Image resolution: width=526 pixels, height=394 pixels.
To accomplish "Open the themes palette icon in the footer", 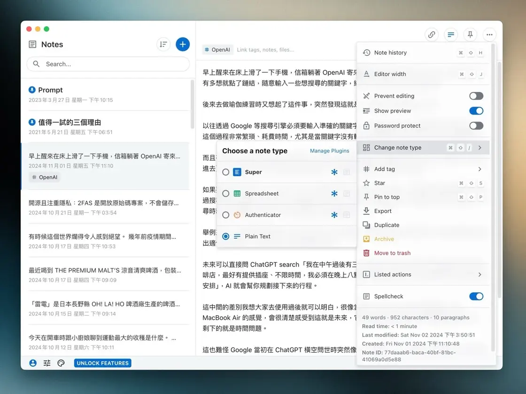I will (x=61, y=363).
